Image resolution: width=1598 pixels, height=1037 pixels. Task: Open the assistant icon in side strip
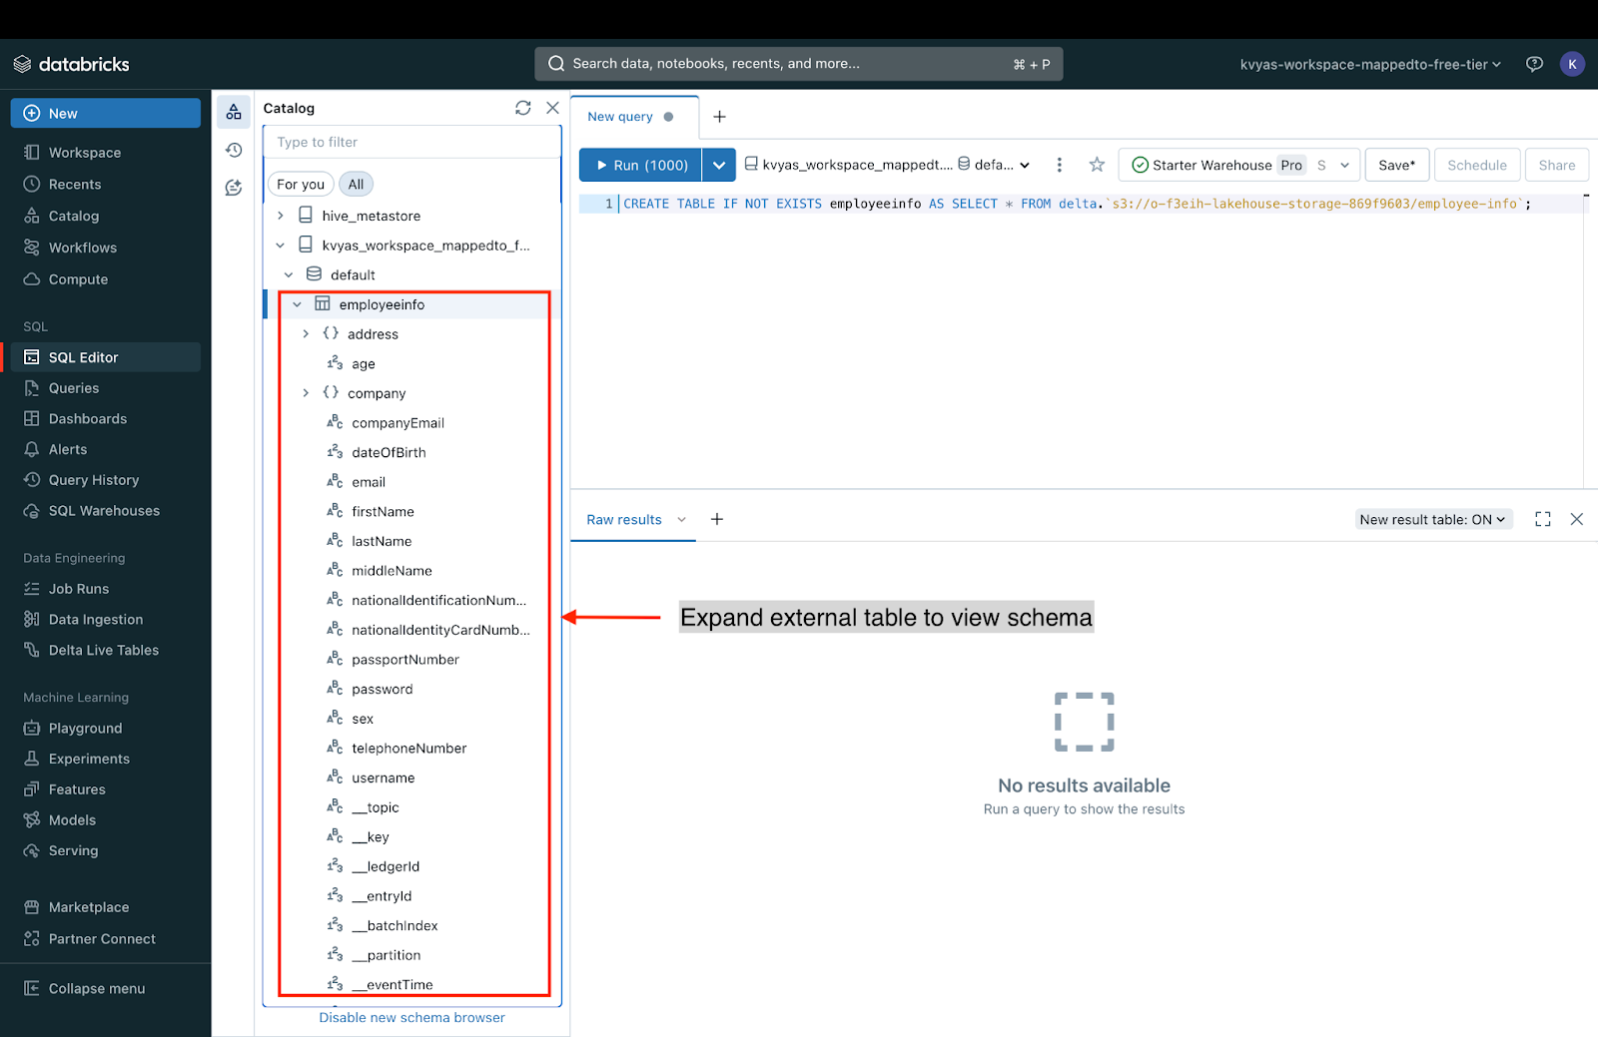234,188
